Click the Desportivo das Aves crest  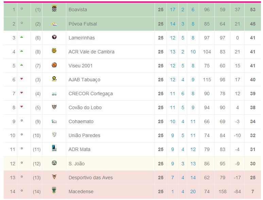click(x=54, y=177)
